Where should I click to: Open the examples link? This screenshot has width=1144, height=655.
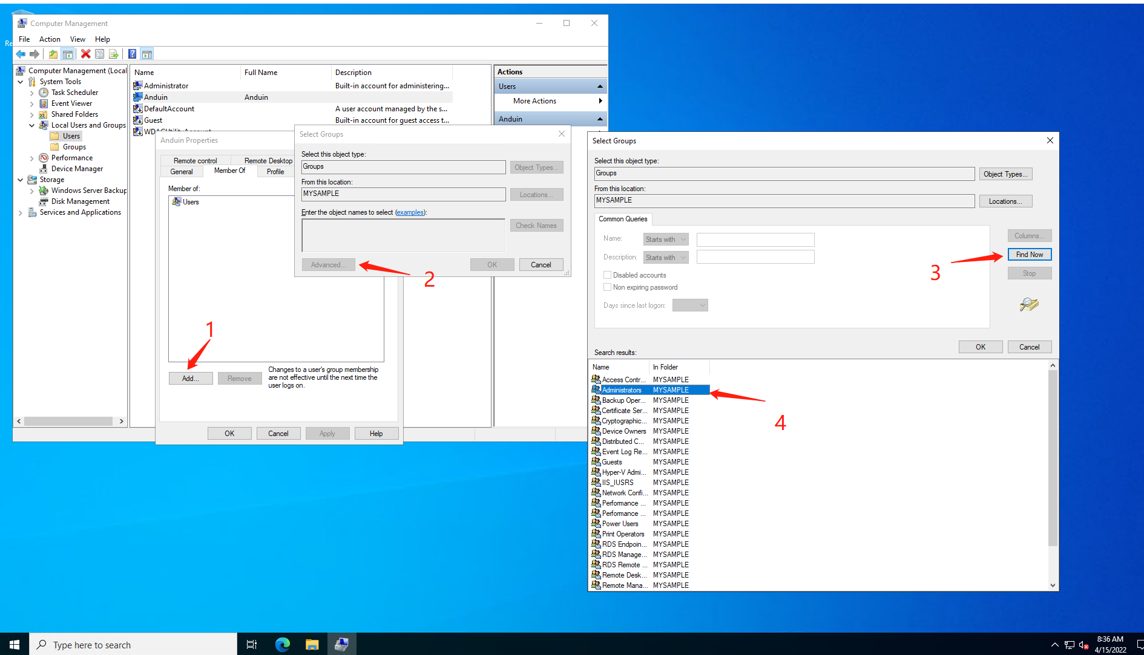[410, 212]
